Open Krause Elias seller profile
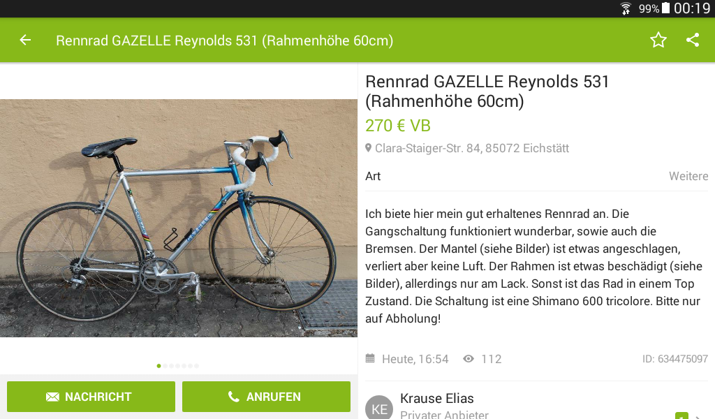Screen dimensions: 715x419 click(x=437, y=399)
